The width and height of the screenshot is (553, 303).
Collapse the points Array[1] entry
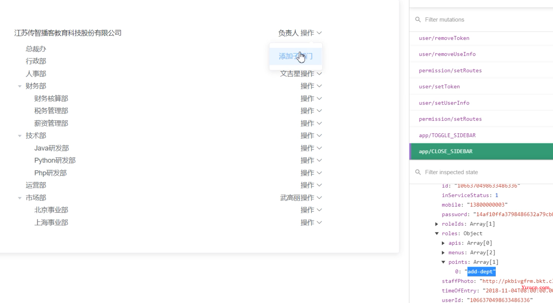(x=443, y=262)
